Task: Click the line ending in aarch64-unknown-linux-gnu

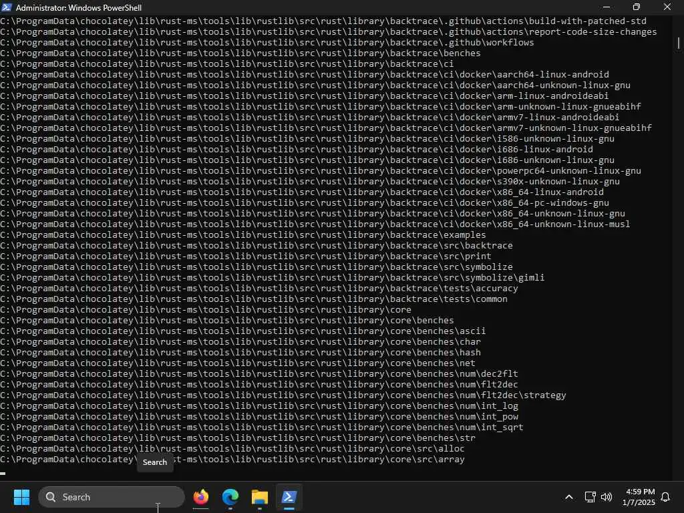Action: [x=315, y=85]
